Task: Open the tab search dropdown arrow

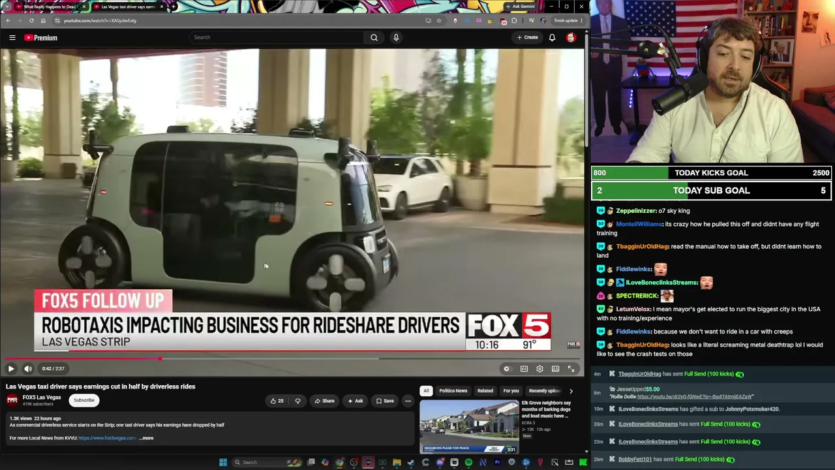Action: point(6,7)
